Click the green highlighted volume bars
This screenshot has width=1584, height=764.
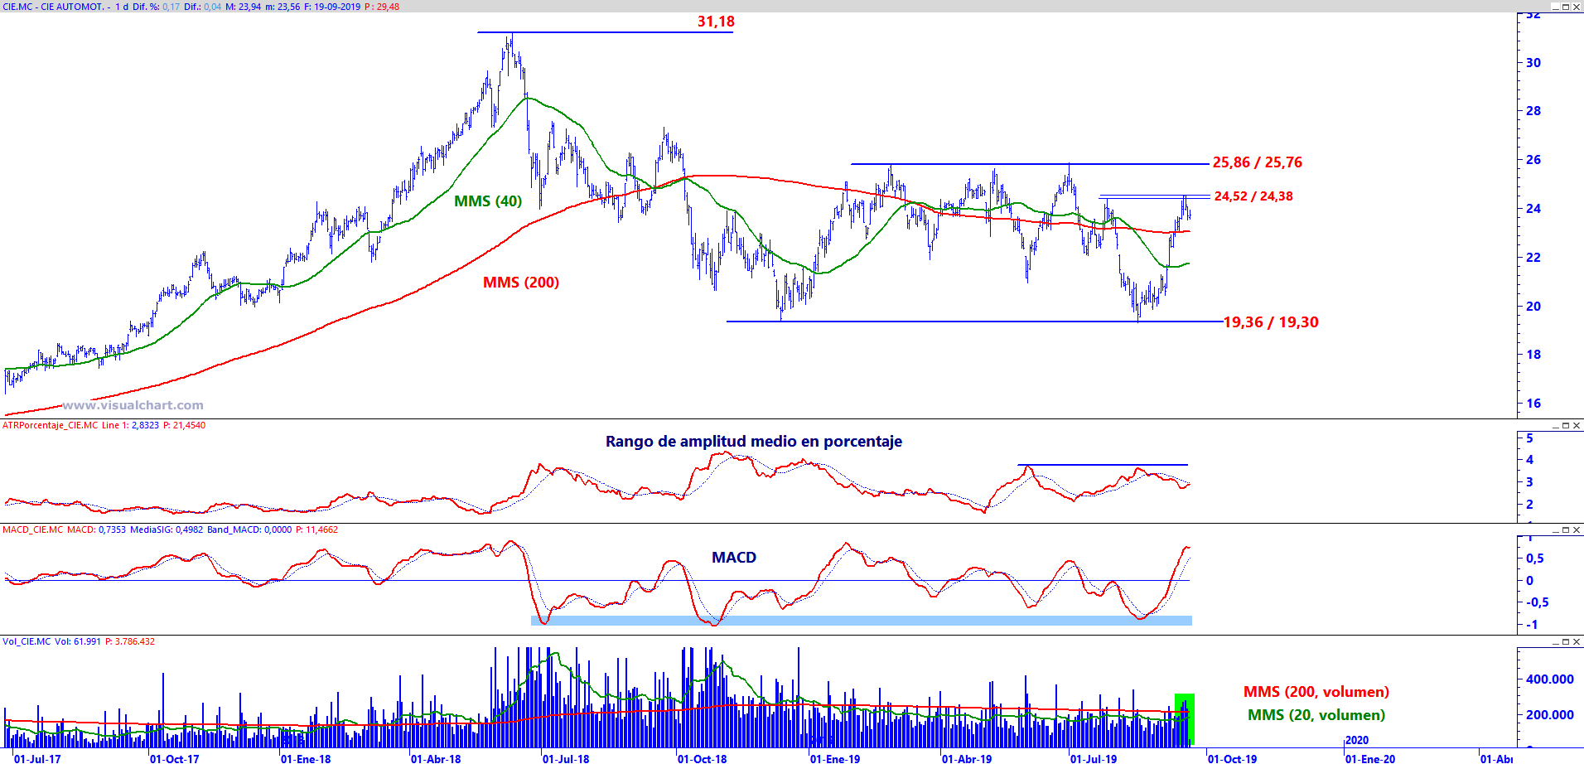pyautogui.click(x=1185, y=719)
